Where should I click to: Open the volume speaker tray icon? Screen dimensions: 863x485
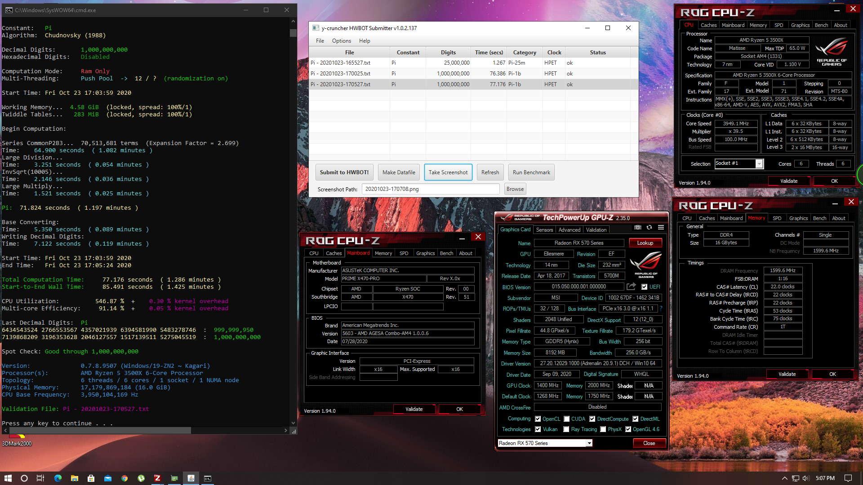click(806, 478)
